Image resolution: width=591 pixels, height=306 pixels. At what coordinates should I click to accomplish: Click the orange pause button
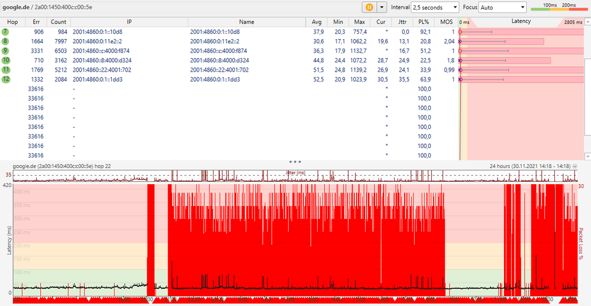[369, 7]
